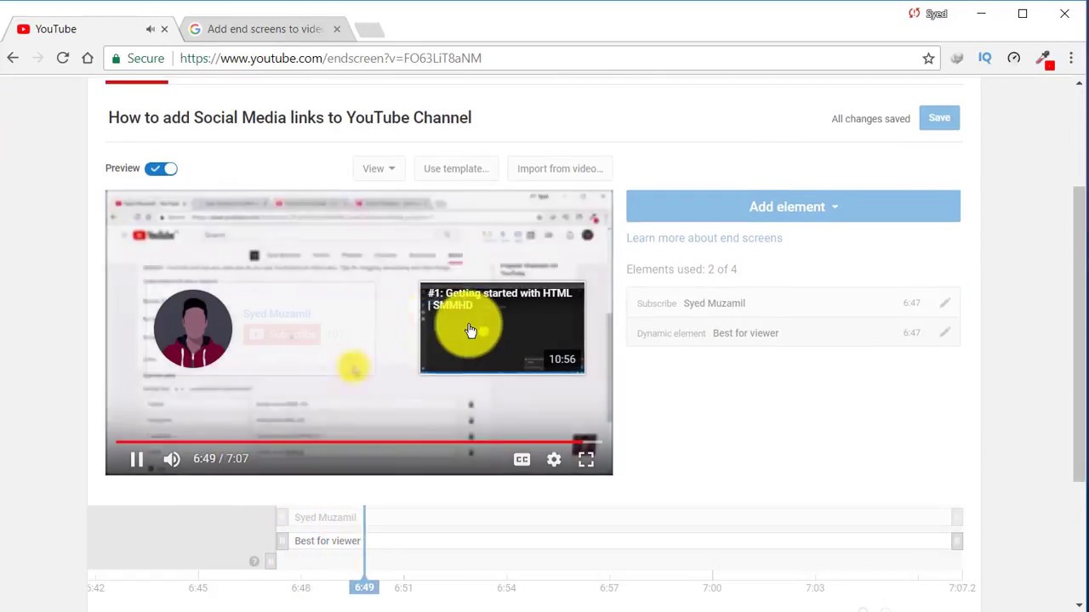1089x612 pixels.
Task: Click the Best for viewer left handle
Action: pyautogui.click(x=282, y=541)
